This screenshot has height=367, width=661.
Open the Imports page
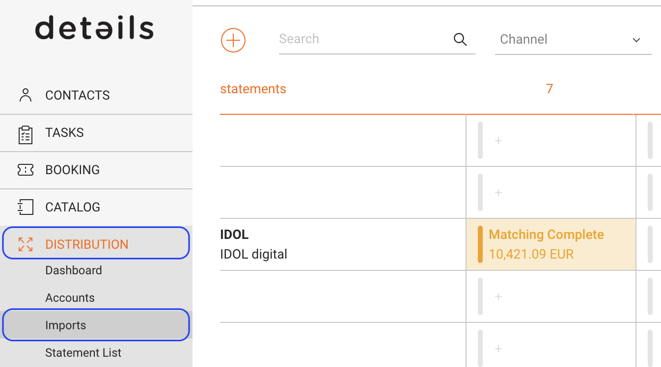pyautogui.click(x=96, y=324)
